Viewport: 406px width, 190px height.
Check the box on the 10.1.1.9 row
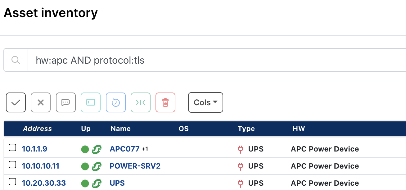[x=12, y=148]
